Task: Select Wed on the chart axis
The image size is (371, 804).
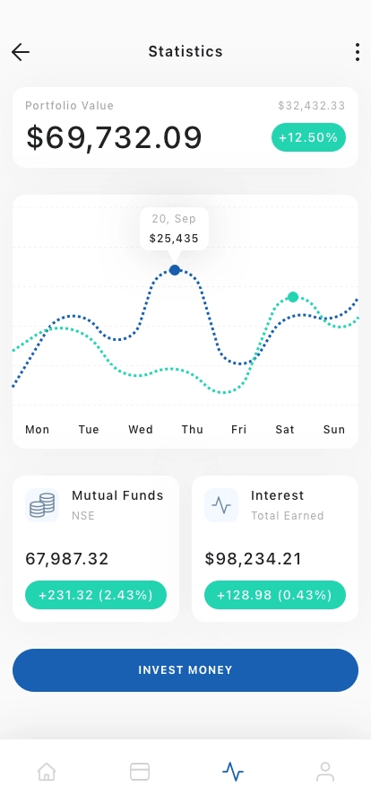Action: (x=141, y=430)
